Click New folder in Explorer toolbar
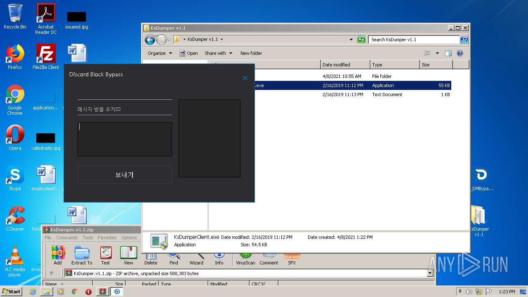 [x=251, y=53]
